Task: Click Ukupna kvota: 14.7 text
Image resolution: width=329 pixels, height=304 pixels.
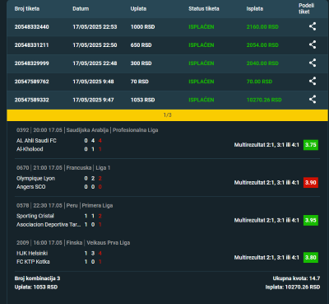Action: click(296, 278)
